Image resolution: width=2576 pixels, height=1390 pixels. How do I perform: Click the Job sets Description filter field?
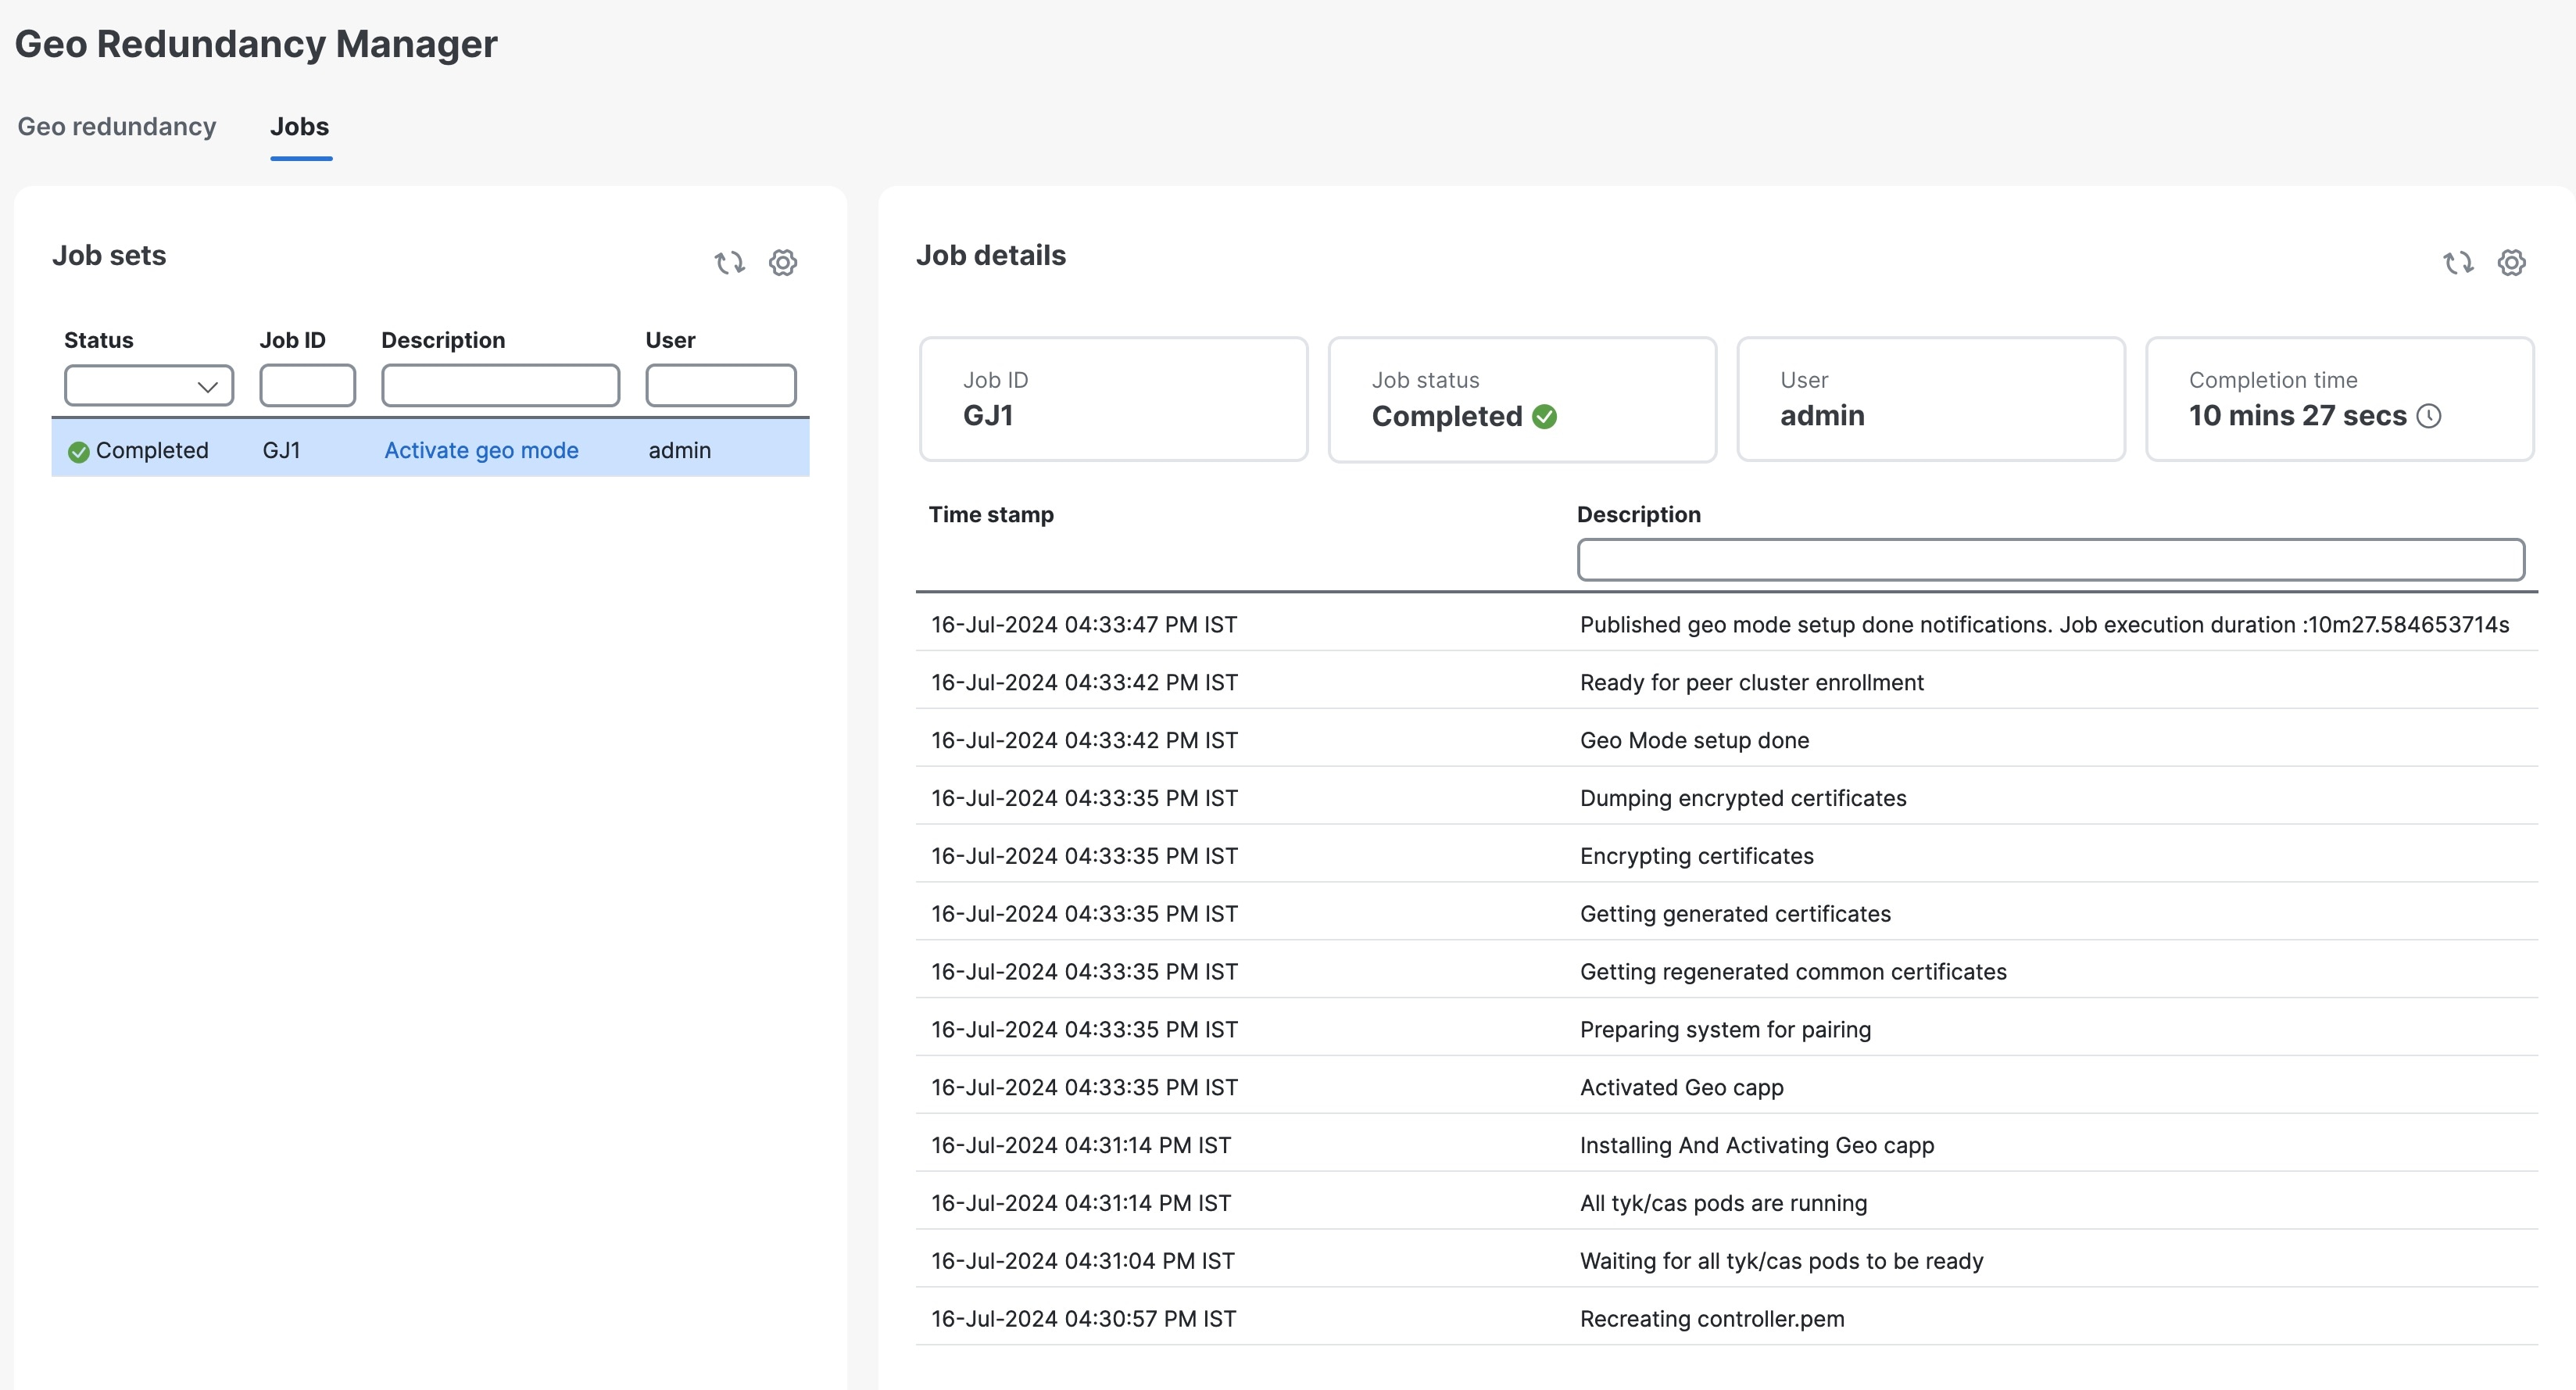(500, 386)
